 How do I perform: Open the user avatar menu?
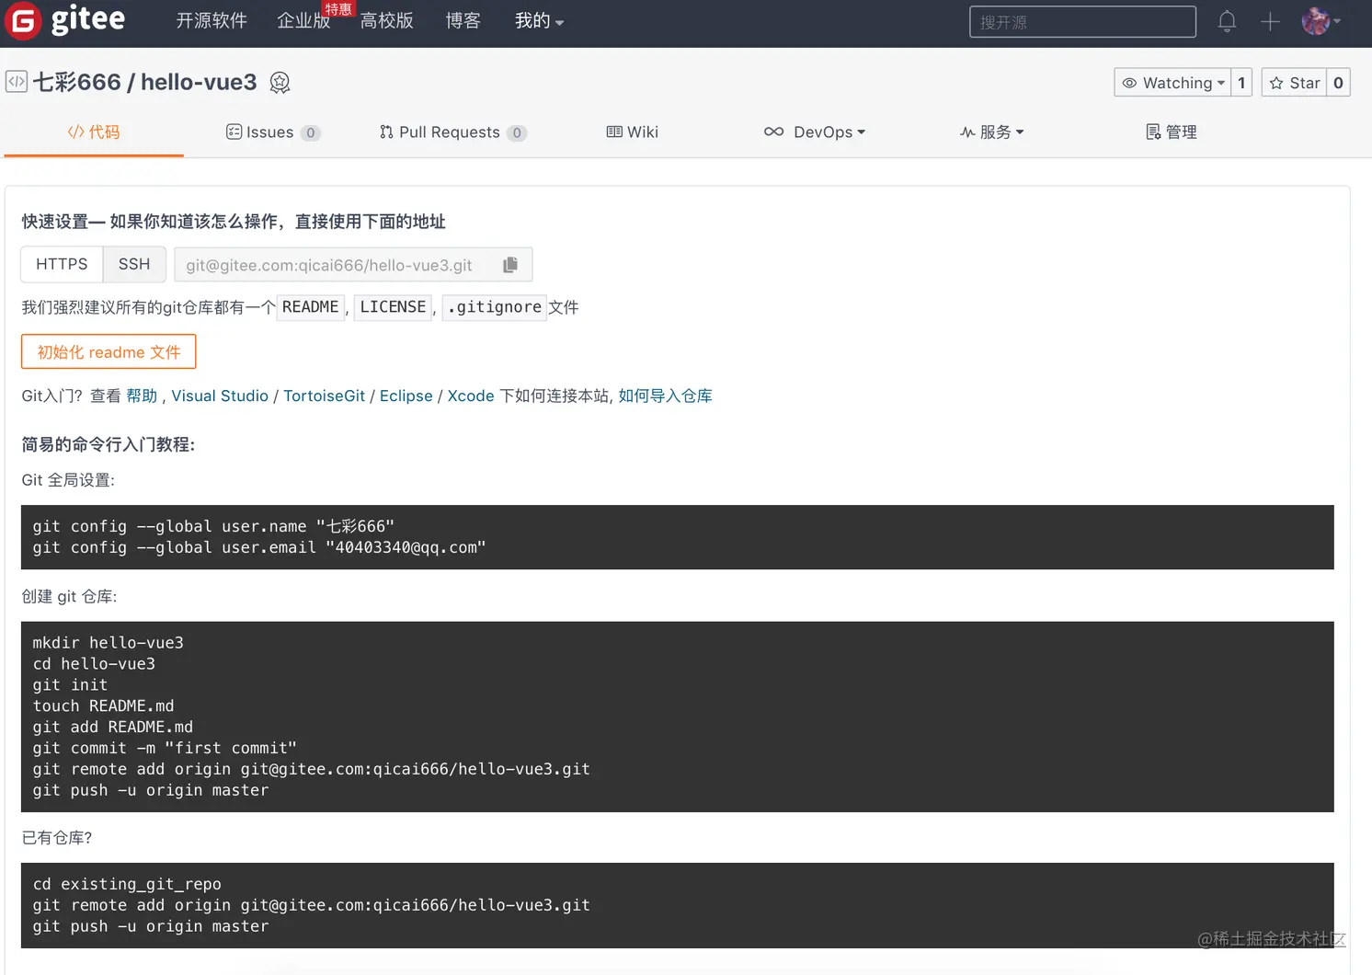tap(1321, 21)
